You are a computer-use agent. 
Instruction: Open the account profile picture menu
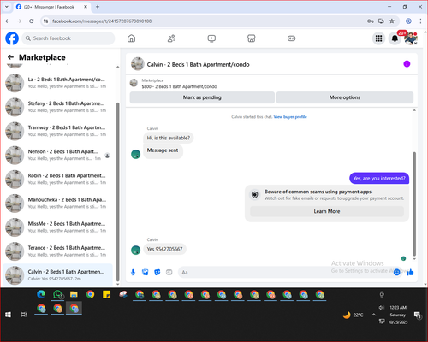click(411, 38)
